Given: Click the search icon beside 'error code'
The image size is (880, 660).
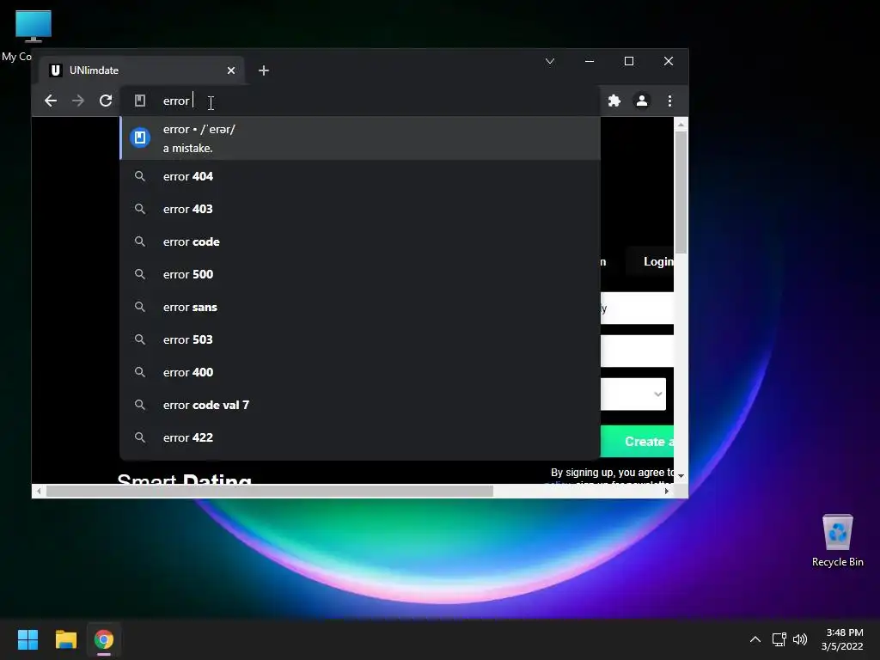Looking at the screenshot, I should (x=140, y=241).
